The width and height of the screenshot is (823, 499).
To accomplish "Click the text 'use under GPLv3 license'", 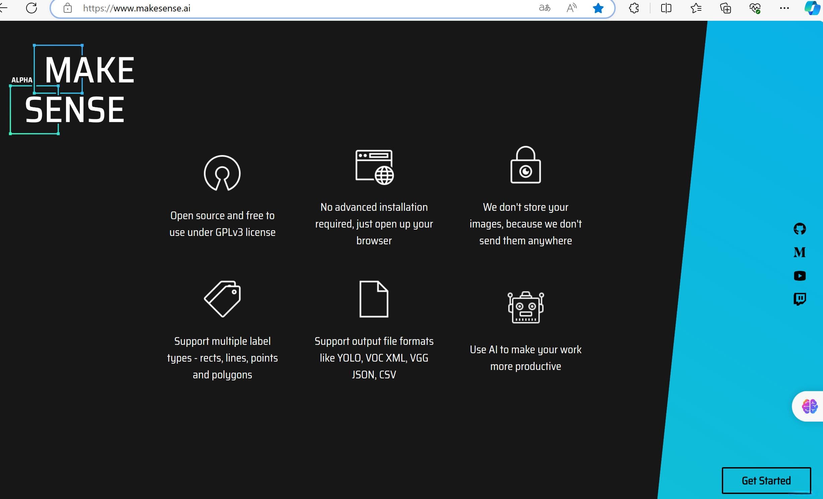I will 222,232.
